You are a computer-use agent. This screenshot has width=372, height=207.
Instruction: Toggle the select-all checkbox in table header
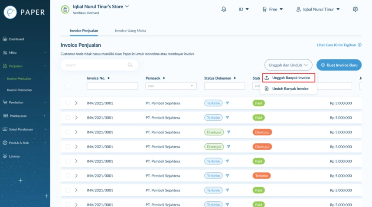coord(68,86)
